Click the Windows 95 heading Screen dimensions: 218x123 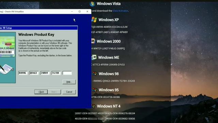(109, 90)
